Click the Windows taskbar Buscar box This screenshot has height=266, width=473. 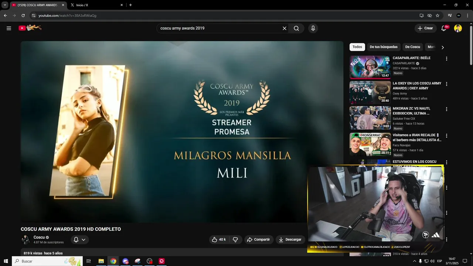[x=47, y=261]
